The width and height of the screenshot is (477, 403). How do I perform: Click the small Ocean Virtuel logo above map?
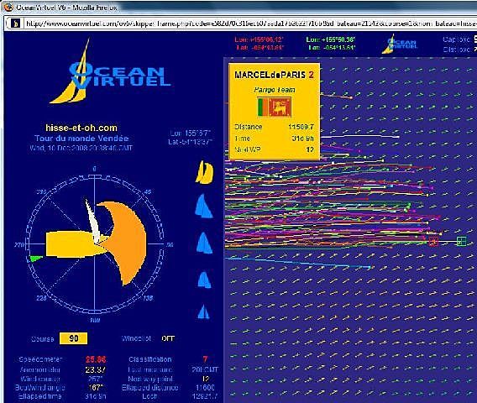(400, 44)
